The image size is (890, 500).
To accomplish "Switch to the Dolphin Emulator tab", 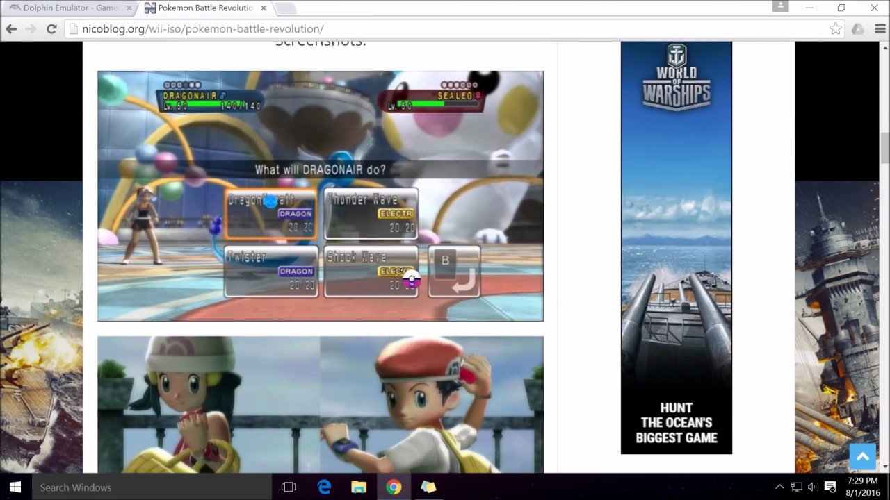I will coord(70,8).
